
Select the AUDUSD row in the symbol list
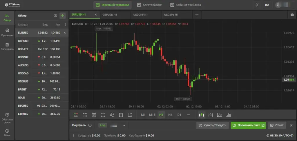tap(42, 65)
